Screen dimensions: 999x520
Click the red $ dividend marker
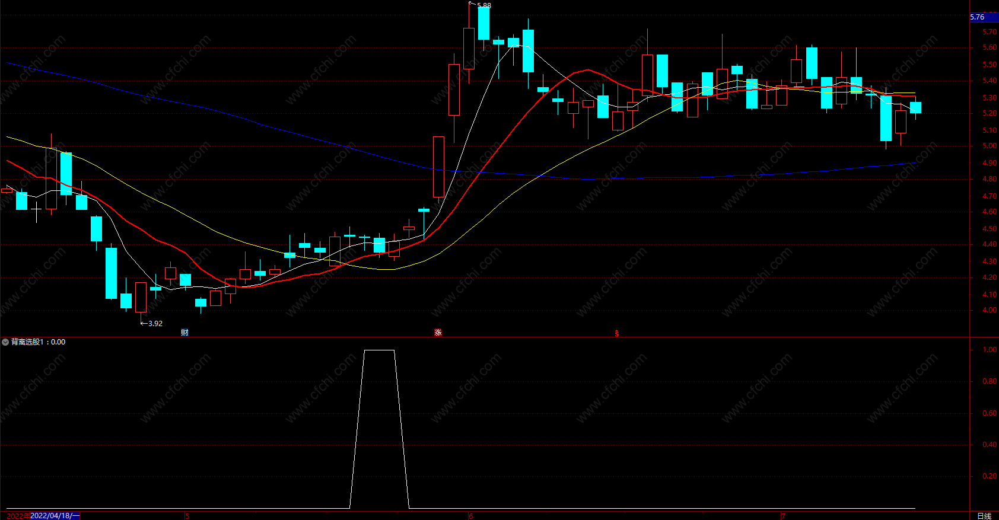tap(616, 333)
